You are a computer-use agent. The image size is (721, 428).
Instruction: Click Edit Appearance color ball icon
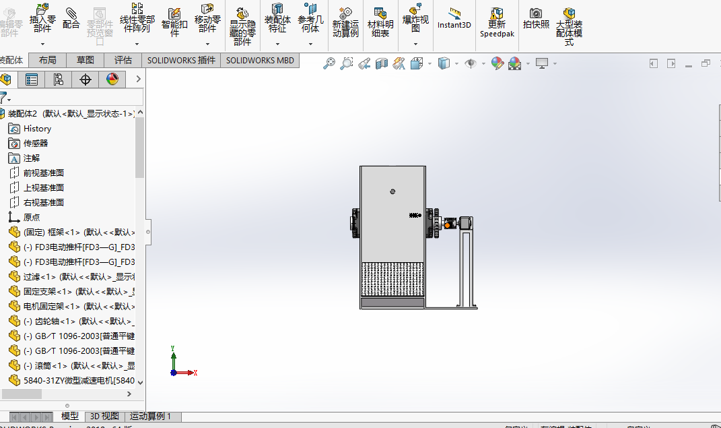click(x=497, y=63)
